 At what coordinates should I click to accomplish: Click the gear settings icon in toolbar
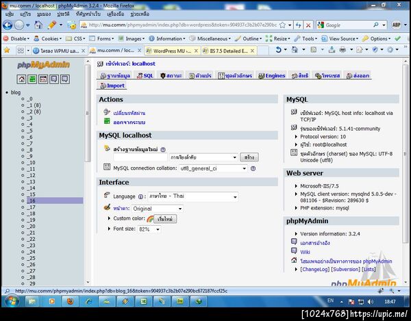[390, 49]
